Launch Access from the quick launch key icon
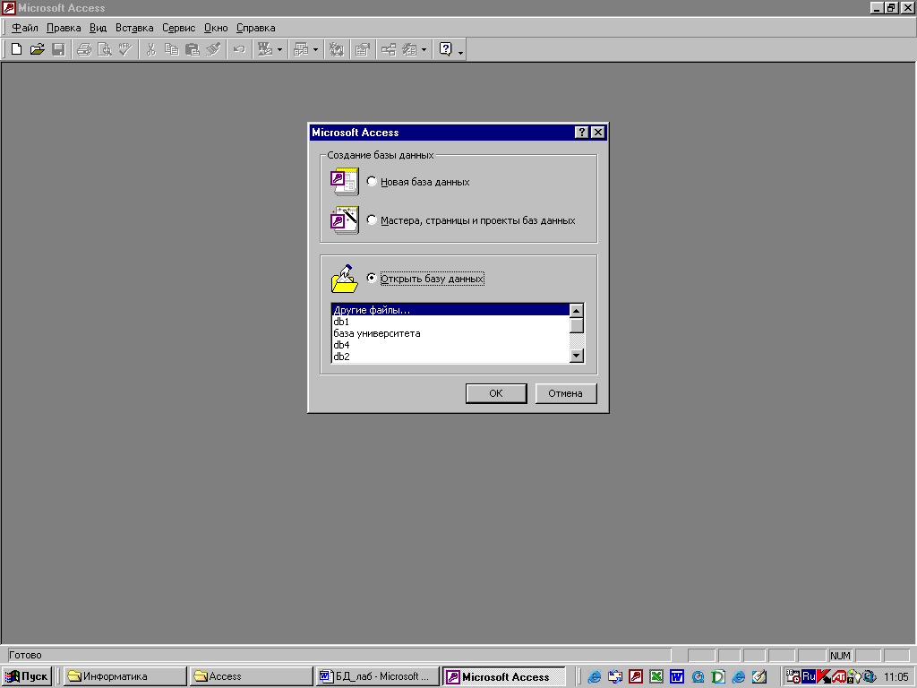917x688 pixels. tap(636, 677)
